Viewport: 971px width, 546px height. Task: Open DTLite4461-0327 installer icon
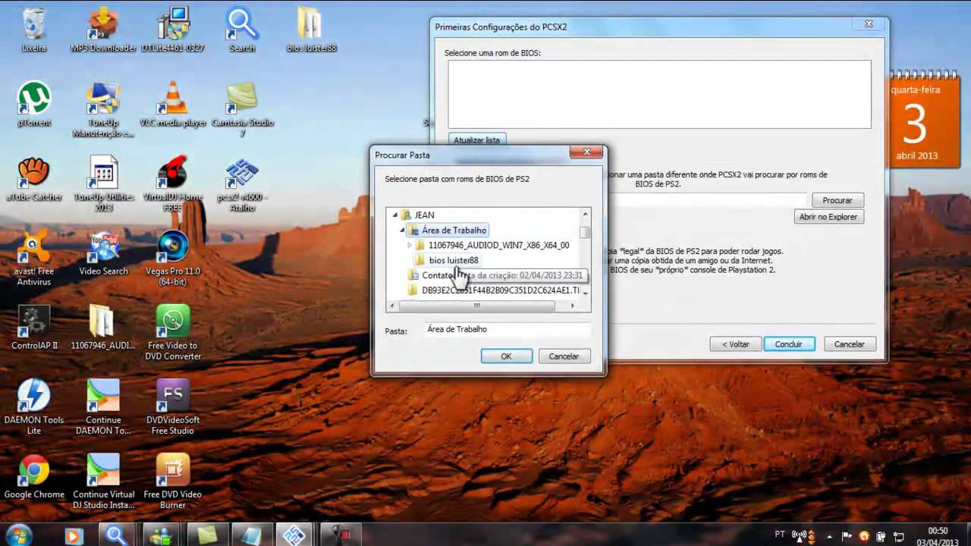point(173,30)
